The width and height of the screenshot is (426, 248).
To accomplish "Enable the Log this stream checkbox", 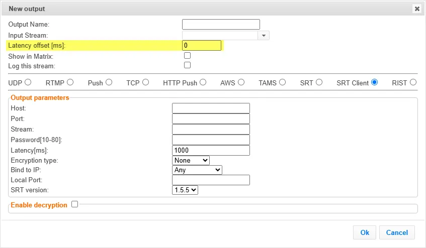I will pyautogui.click(x=187, y=65).
